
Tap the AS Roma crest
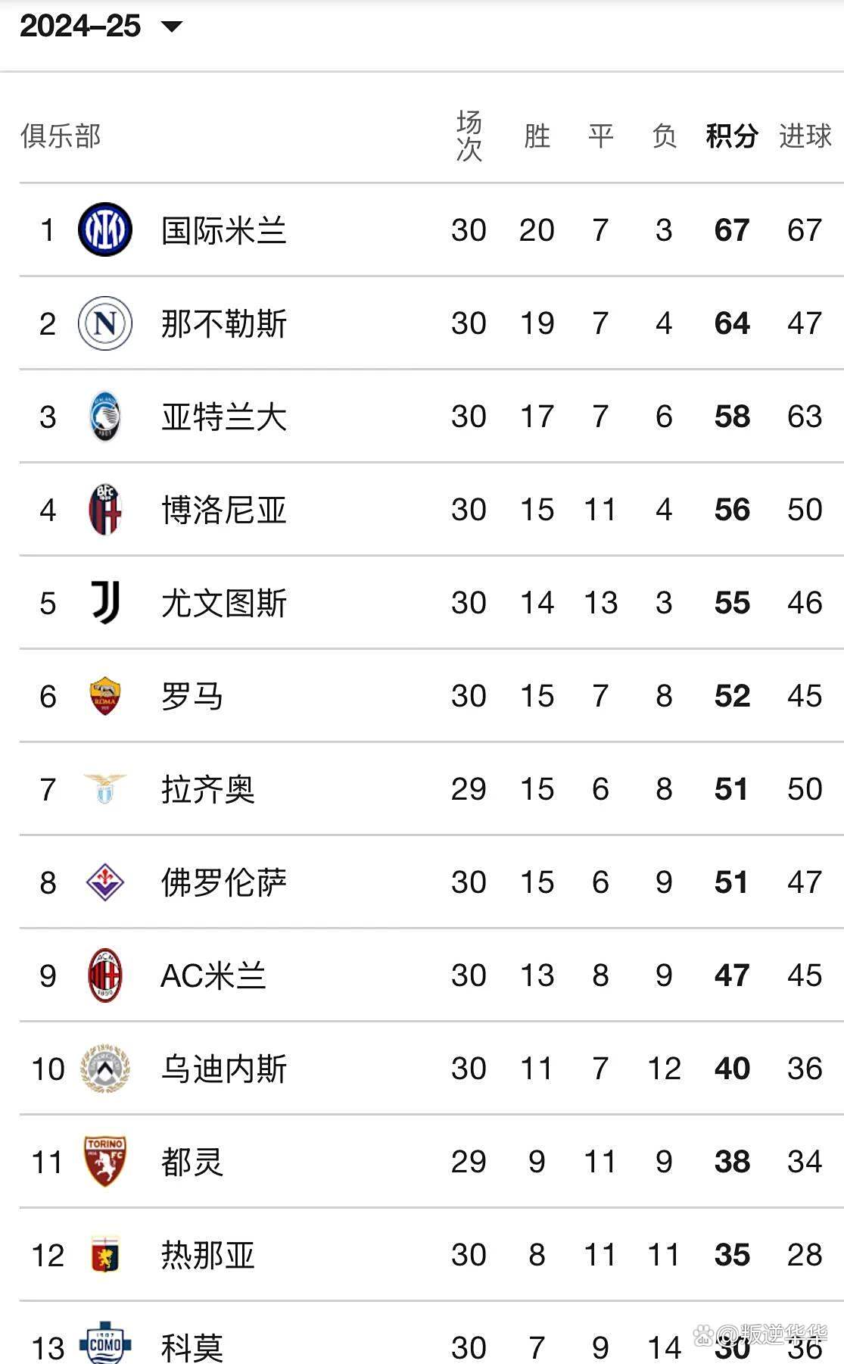click(105, 696)
